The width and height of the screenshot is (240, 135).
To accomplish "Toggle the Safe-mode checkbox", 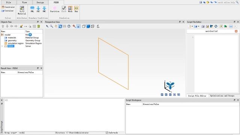I will pos(107,132).
